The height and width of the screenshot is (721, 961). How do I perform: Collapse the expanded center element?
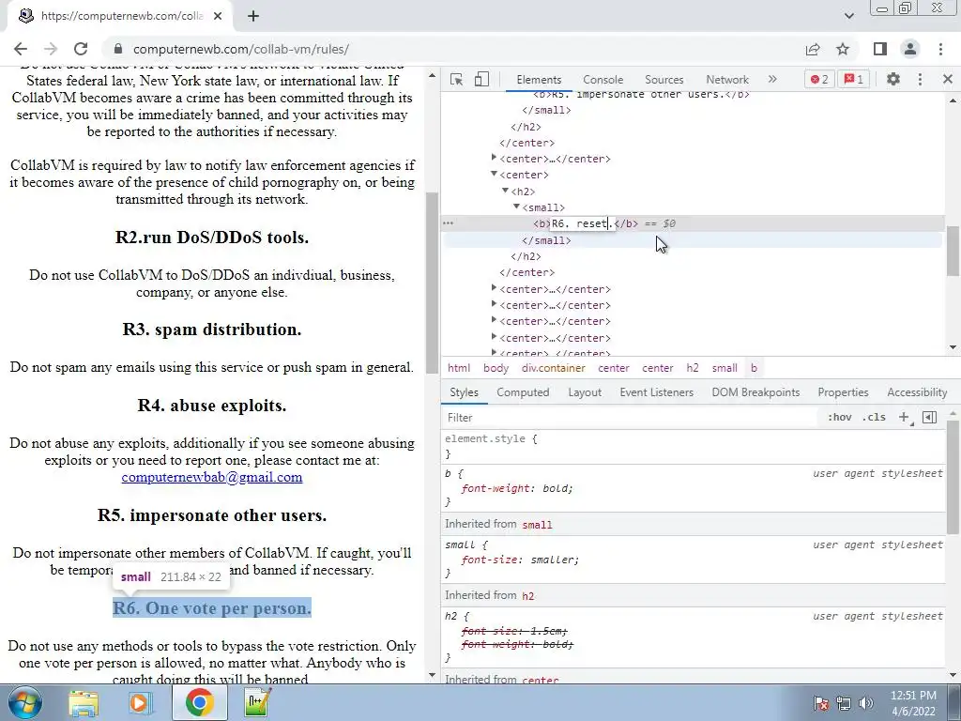point(494,174)
